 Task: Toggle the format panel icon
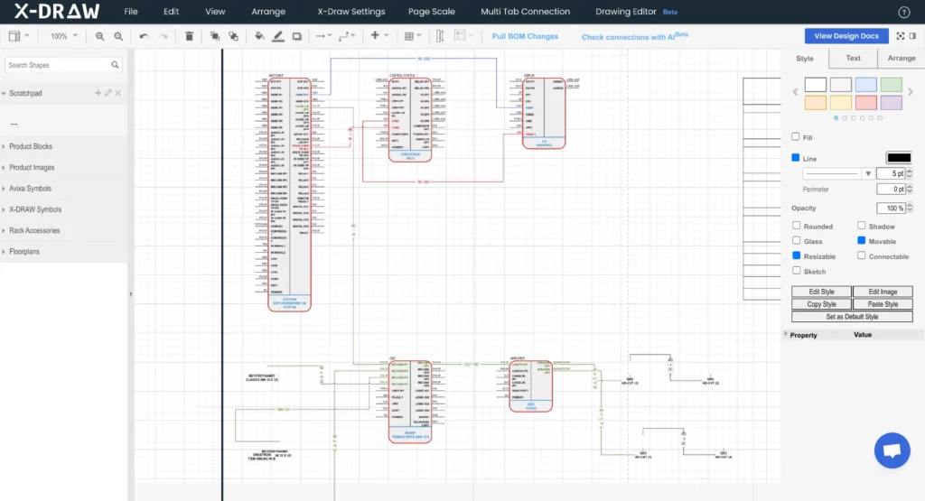pos(912,36)
